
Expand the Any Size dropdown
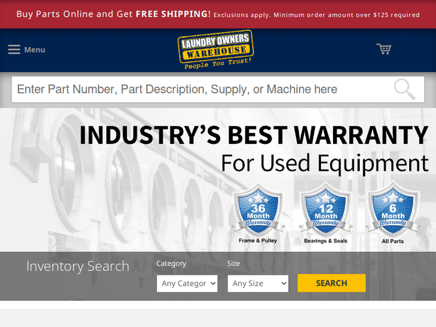click(x=258, y=283)
